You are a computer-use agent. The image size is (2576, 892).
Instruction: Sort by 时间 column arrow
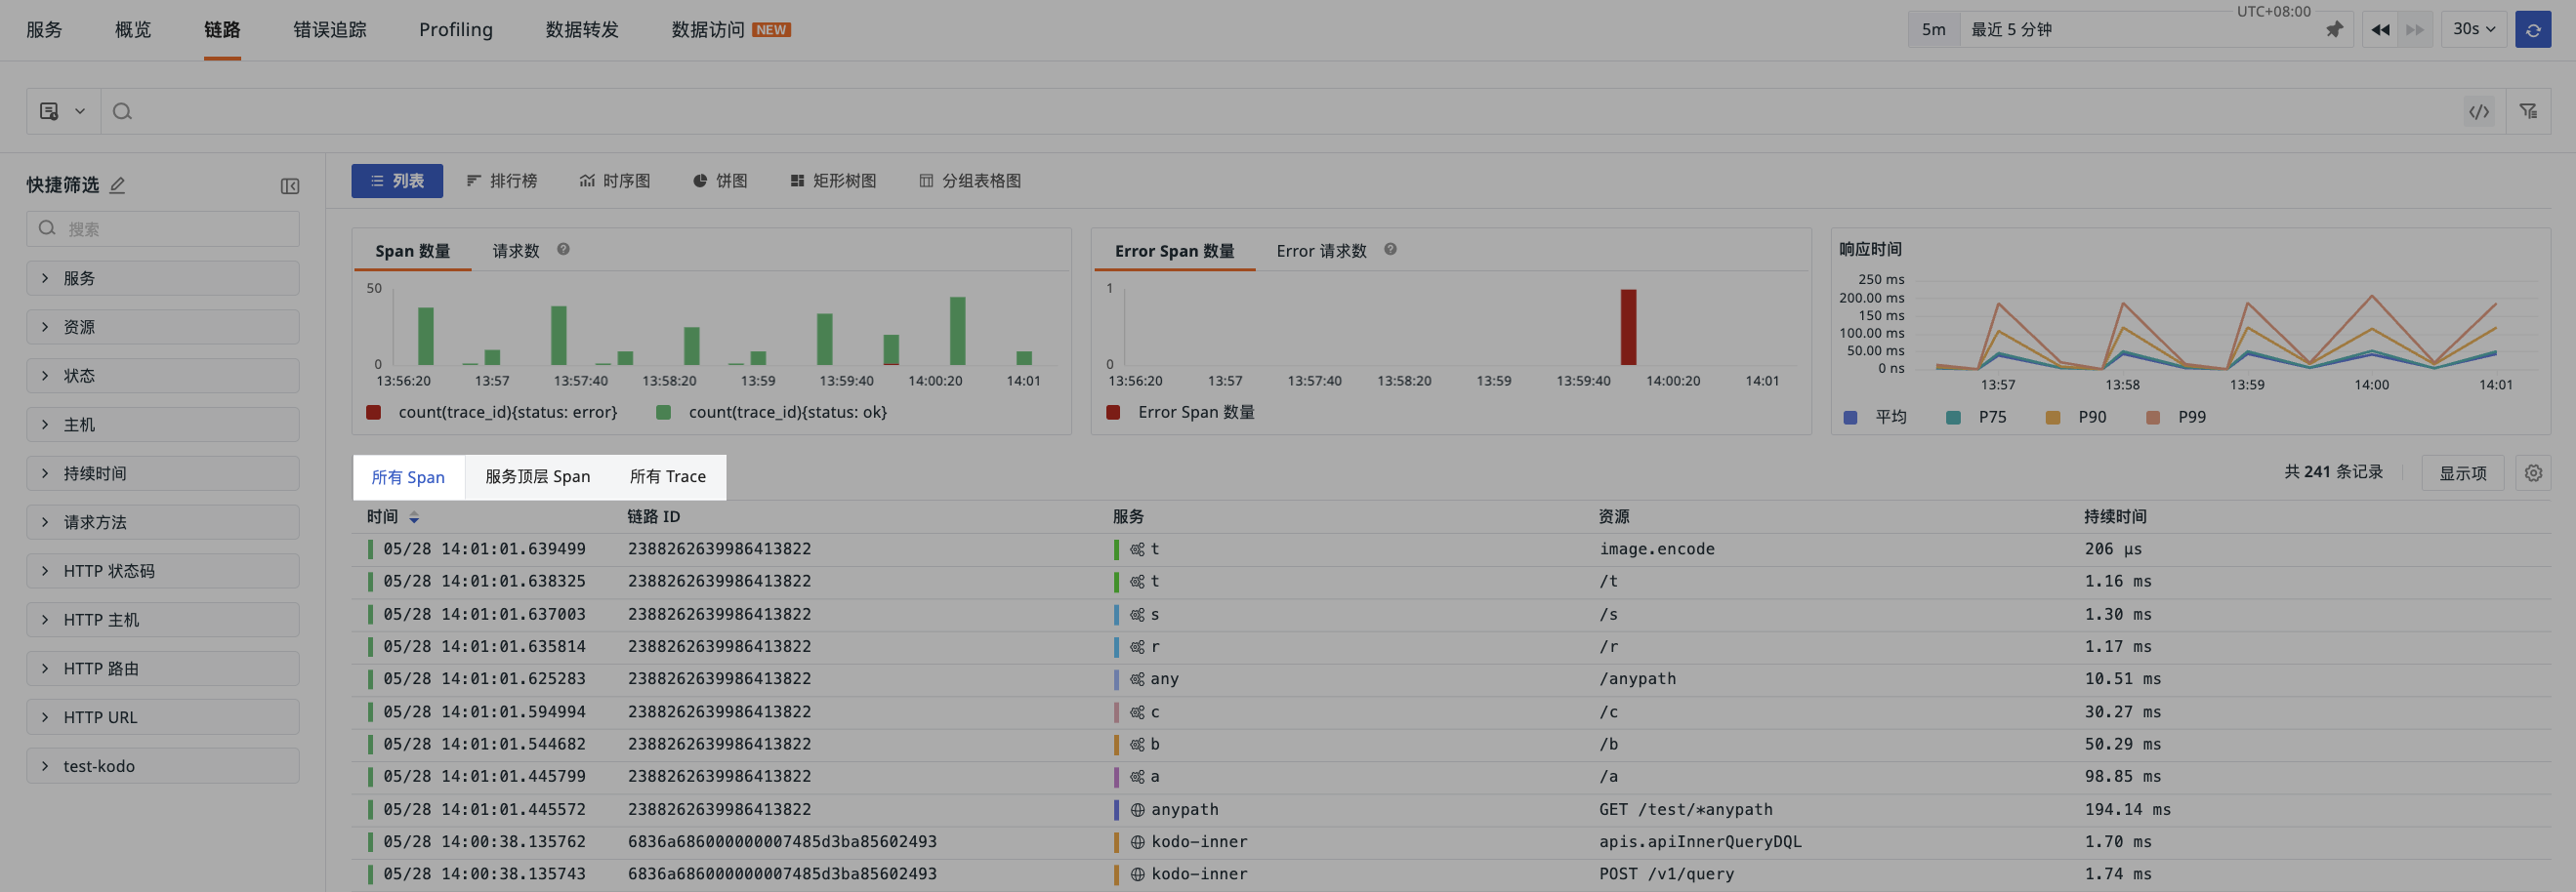click(x=414, y=517)
